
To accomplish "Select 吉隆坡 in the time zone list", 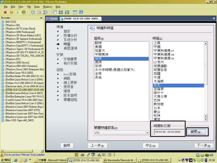I will pos(178,89).
